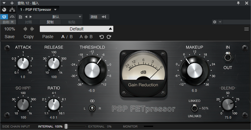Screen dimensions: 251x130
Task: Click the BLEND label to toggle blend
Action: point(228,88)
